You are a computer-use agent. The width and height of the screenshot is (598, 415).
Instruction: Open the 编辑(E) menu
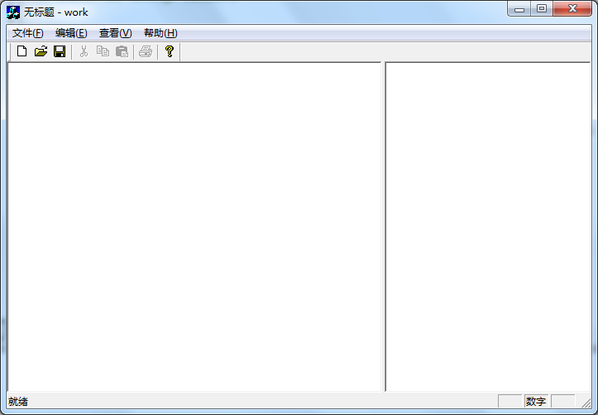coord(71,33)
